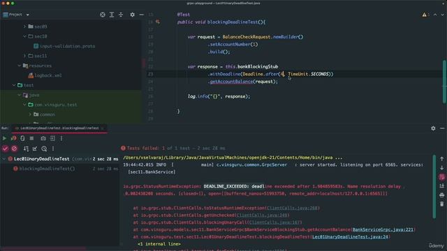447x251 pixels.
Task: Click scroll to end console icon
Action: point(442,186)
